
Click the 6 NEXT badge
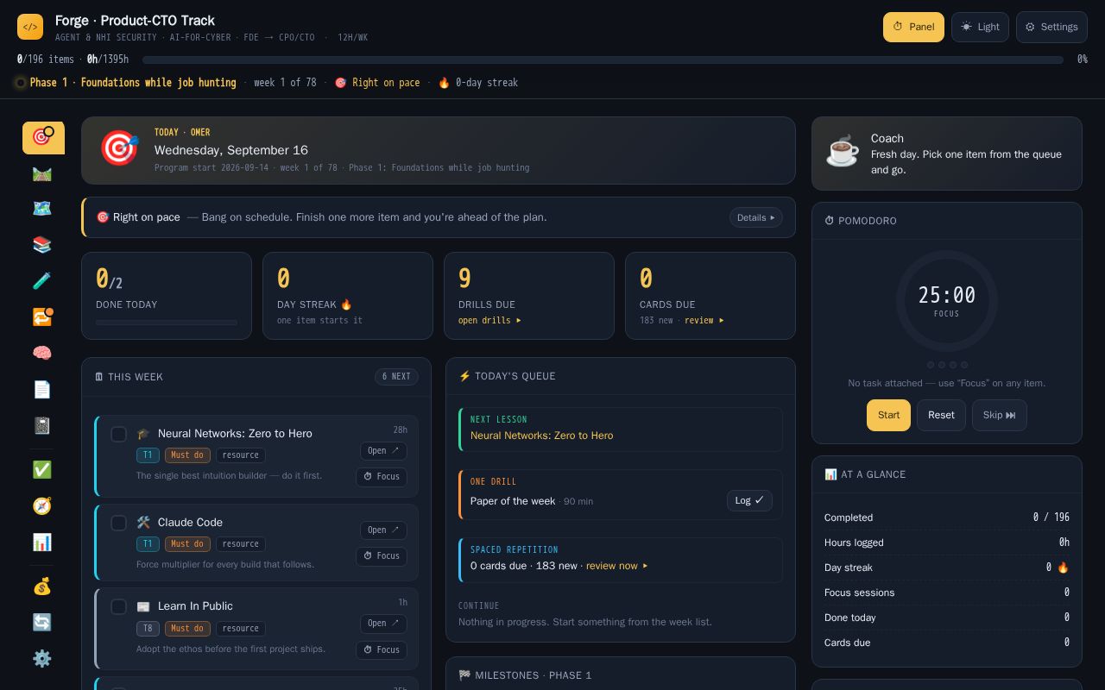coord(396,376)
